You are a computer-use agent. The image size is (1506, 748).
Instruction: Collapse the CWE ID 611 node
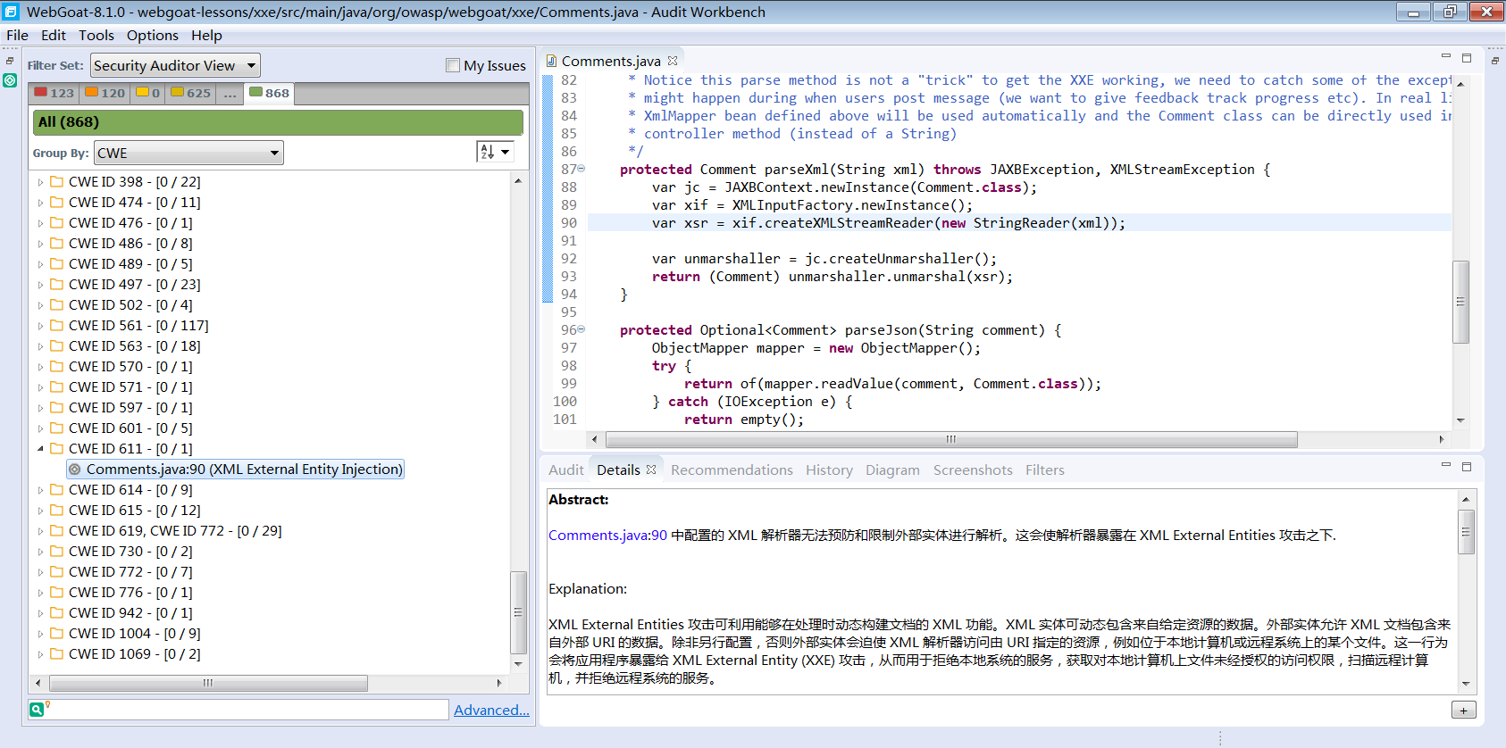pos(40,448)
